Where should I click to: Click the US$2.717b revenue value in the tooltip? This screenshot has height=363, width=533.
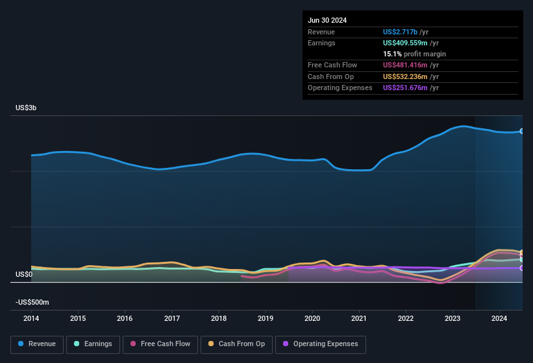tap(400, 32)
